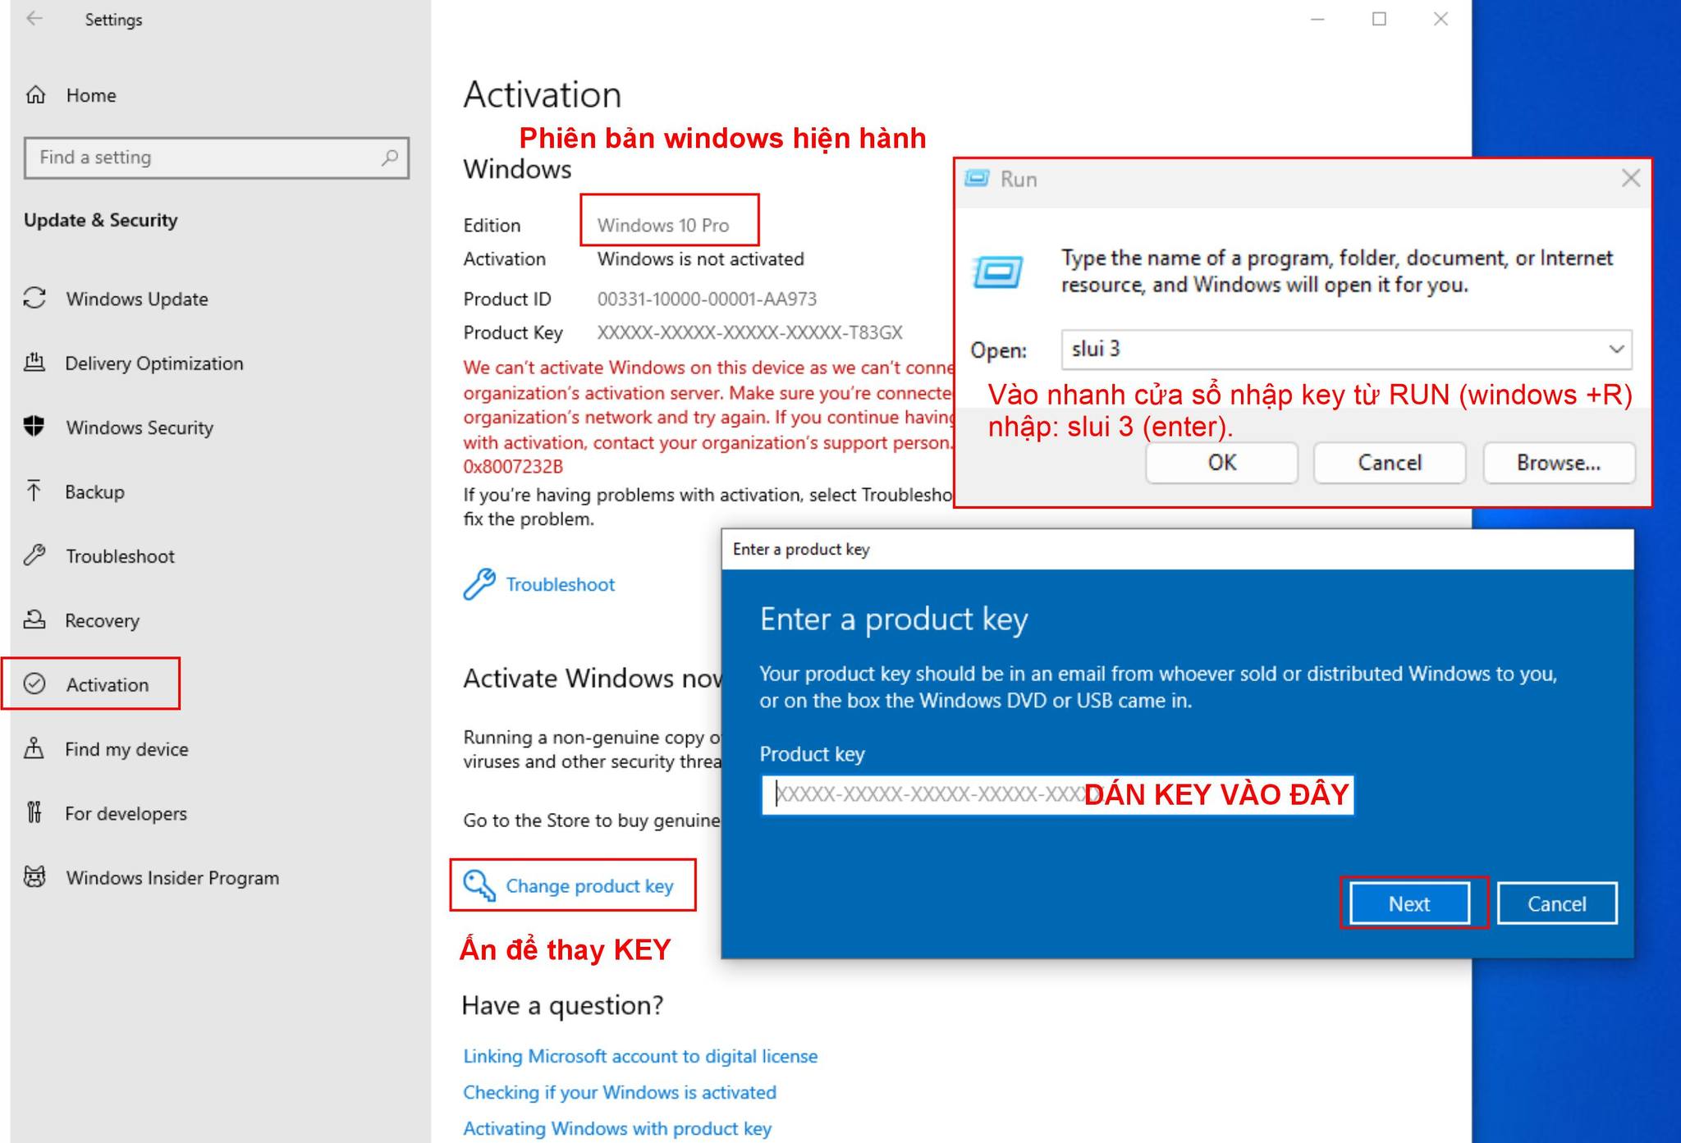The image size is (1681, 1143).
Task: Click the Backup upload arrow icon
Action: click(34, 491)
